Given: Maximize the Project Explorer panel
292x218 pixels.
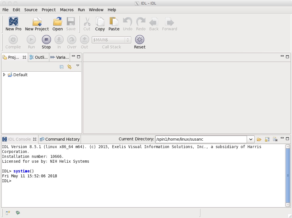Looking at the screenshot, I should 79,57.
